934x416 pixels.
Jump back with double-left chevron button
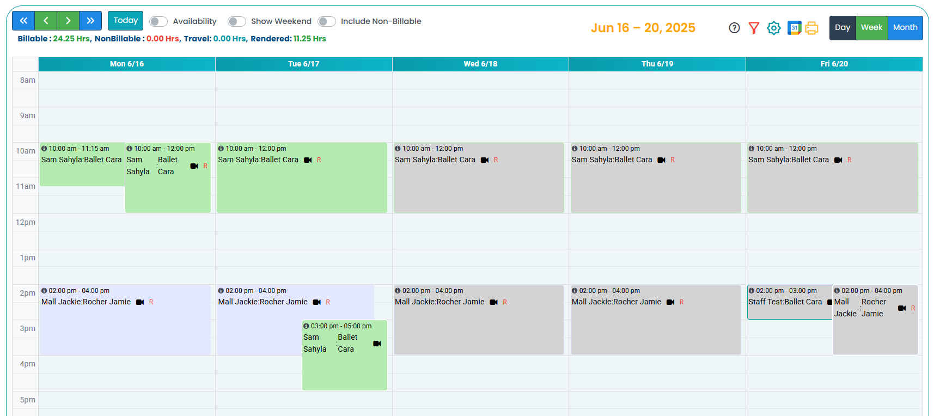pyautogui.click(x=23, y=21)
